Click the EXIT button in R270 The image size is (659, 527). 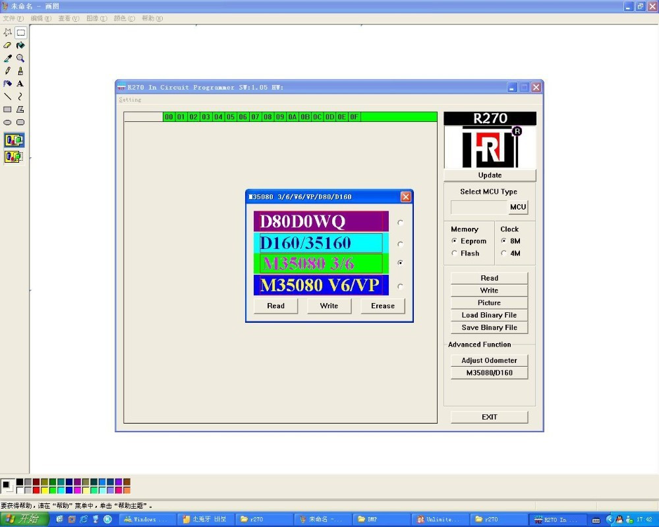coord(489,417)
